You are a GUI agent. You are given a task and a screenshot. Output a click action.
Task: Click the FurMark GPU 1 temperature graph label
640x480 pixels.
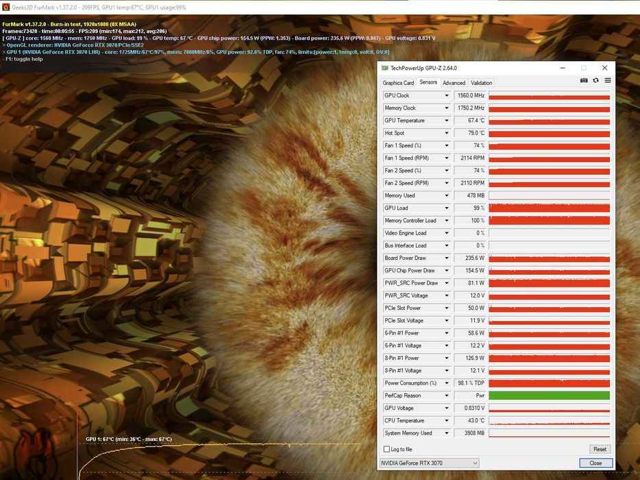129,439
